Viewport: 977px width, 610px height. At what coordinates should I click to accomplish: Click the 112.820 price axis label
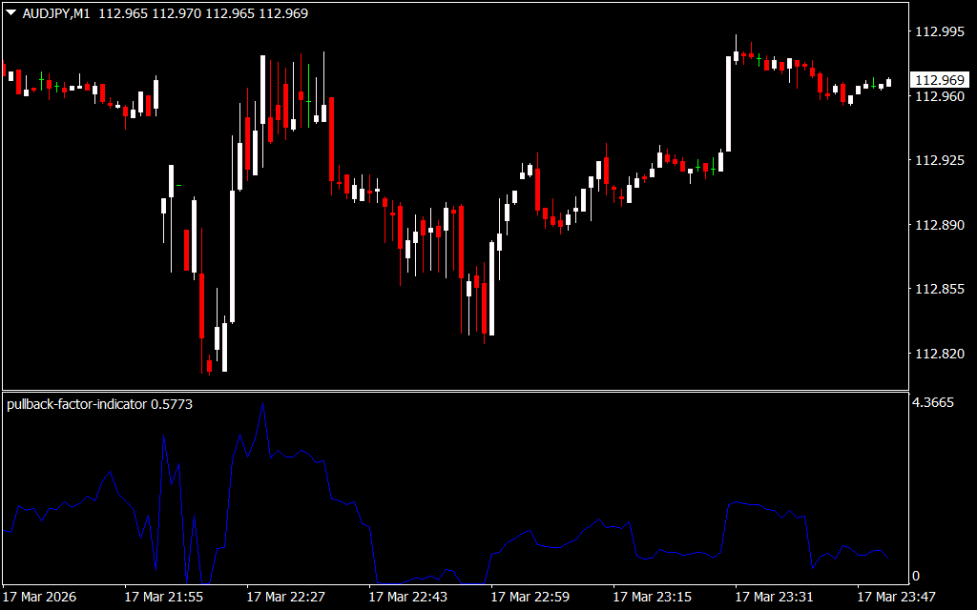tap(939, 355)
